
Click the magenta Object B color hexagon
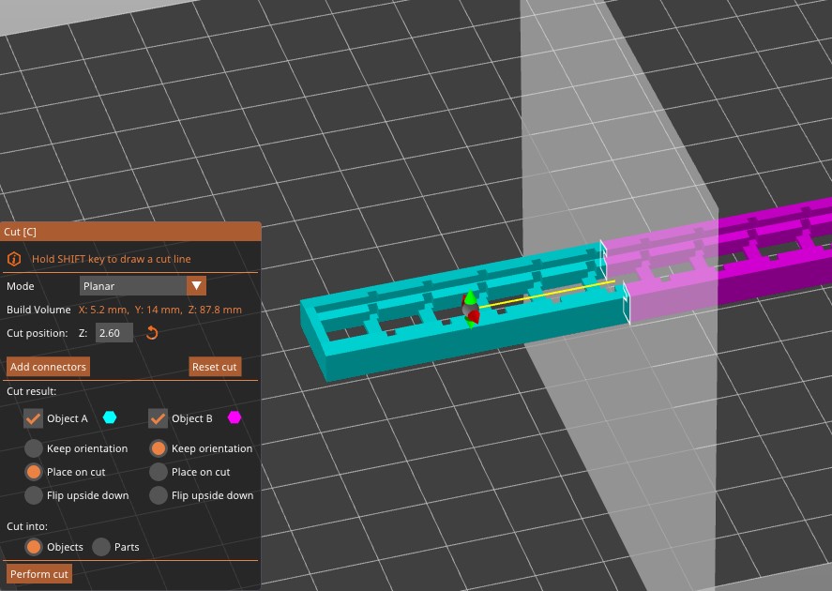[234, 417]
